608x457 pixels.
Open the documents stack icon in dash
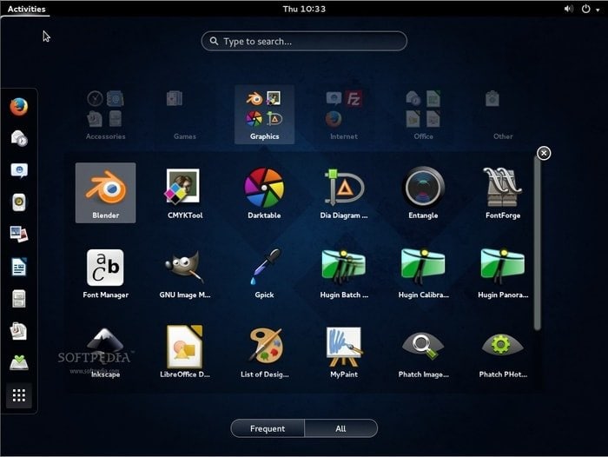click(19, 331)
